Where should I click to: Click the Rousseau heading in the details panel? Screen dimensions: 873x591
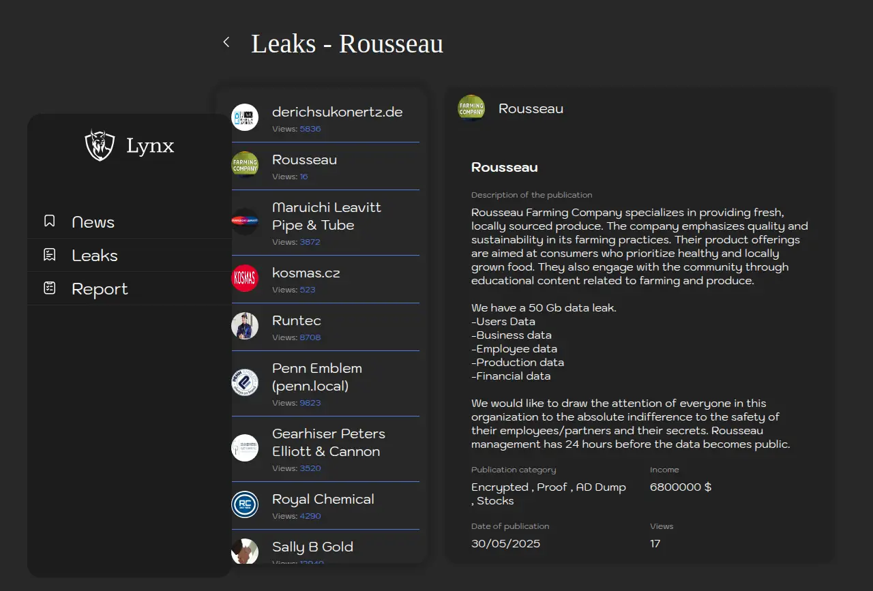pos(504,167)
